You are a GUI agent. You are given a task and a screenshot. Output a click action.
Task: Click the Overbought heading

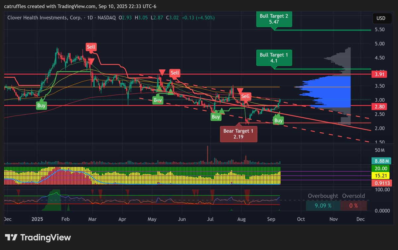click(323, 196)
